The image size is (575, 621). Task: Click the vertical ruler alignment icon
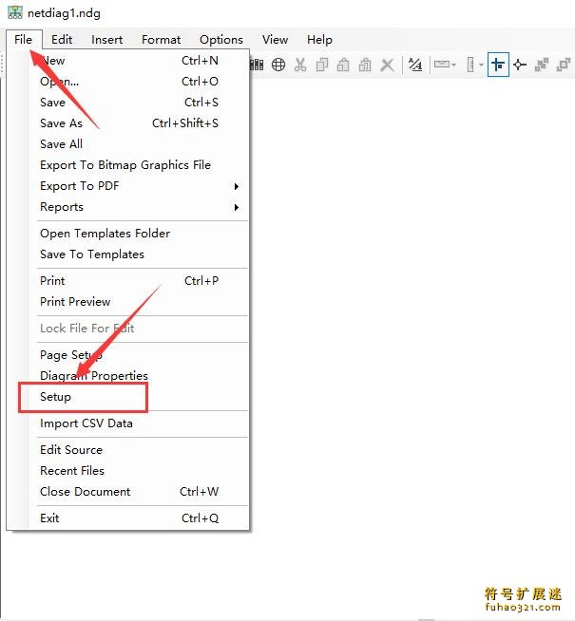click(x=470, y=65)
